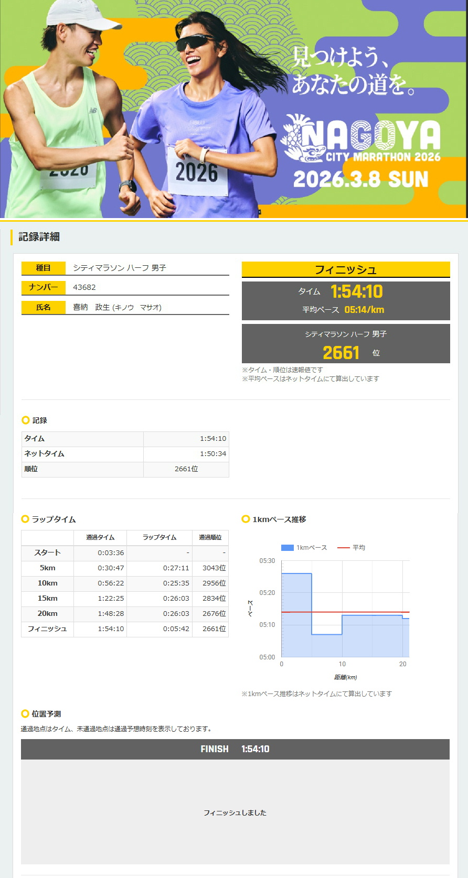Click the 種目 yellow label
This screenshot has height=878, width=468.
[44, 268]
